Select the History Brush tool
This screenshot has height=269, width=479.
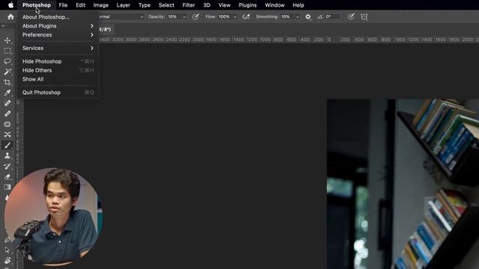pyautogui.click(x=7, y=166)
